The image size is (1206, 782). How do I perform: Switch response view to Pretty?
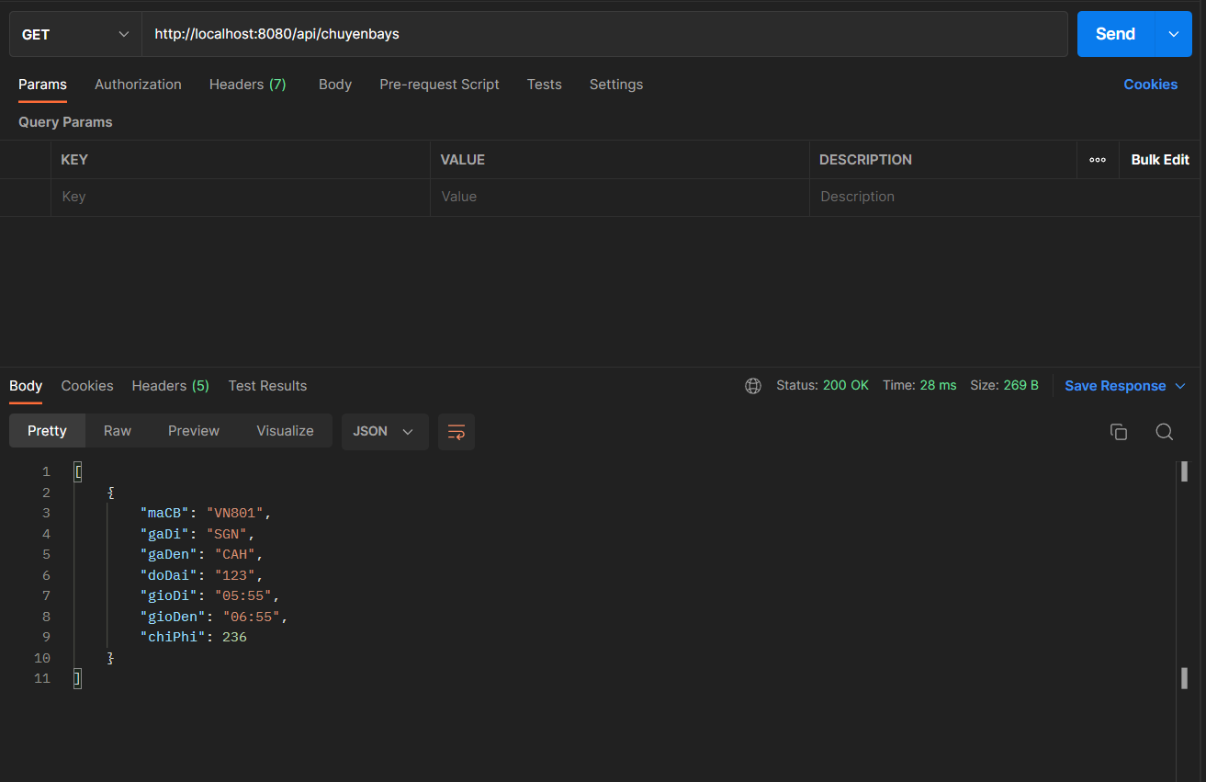point(47,431)
